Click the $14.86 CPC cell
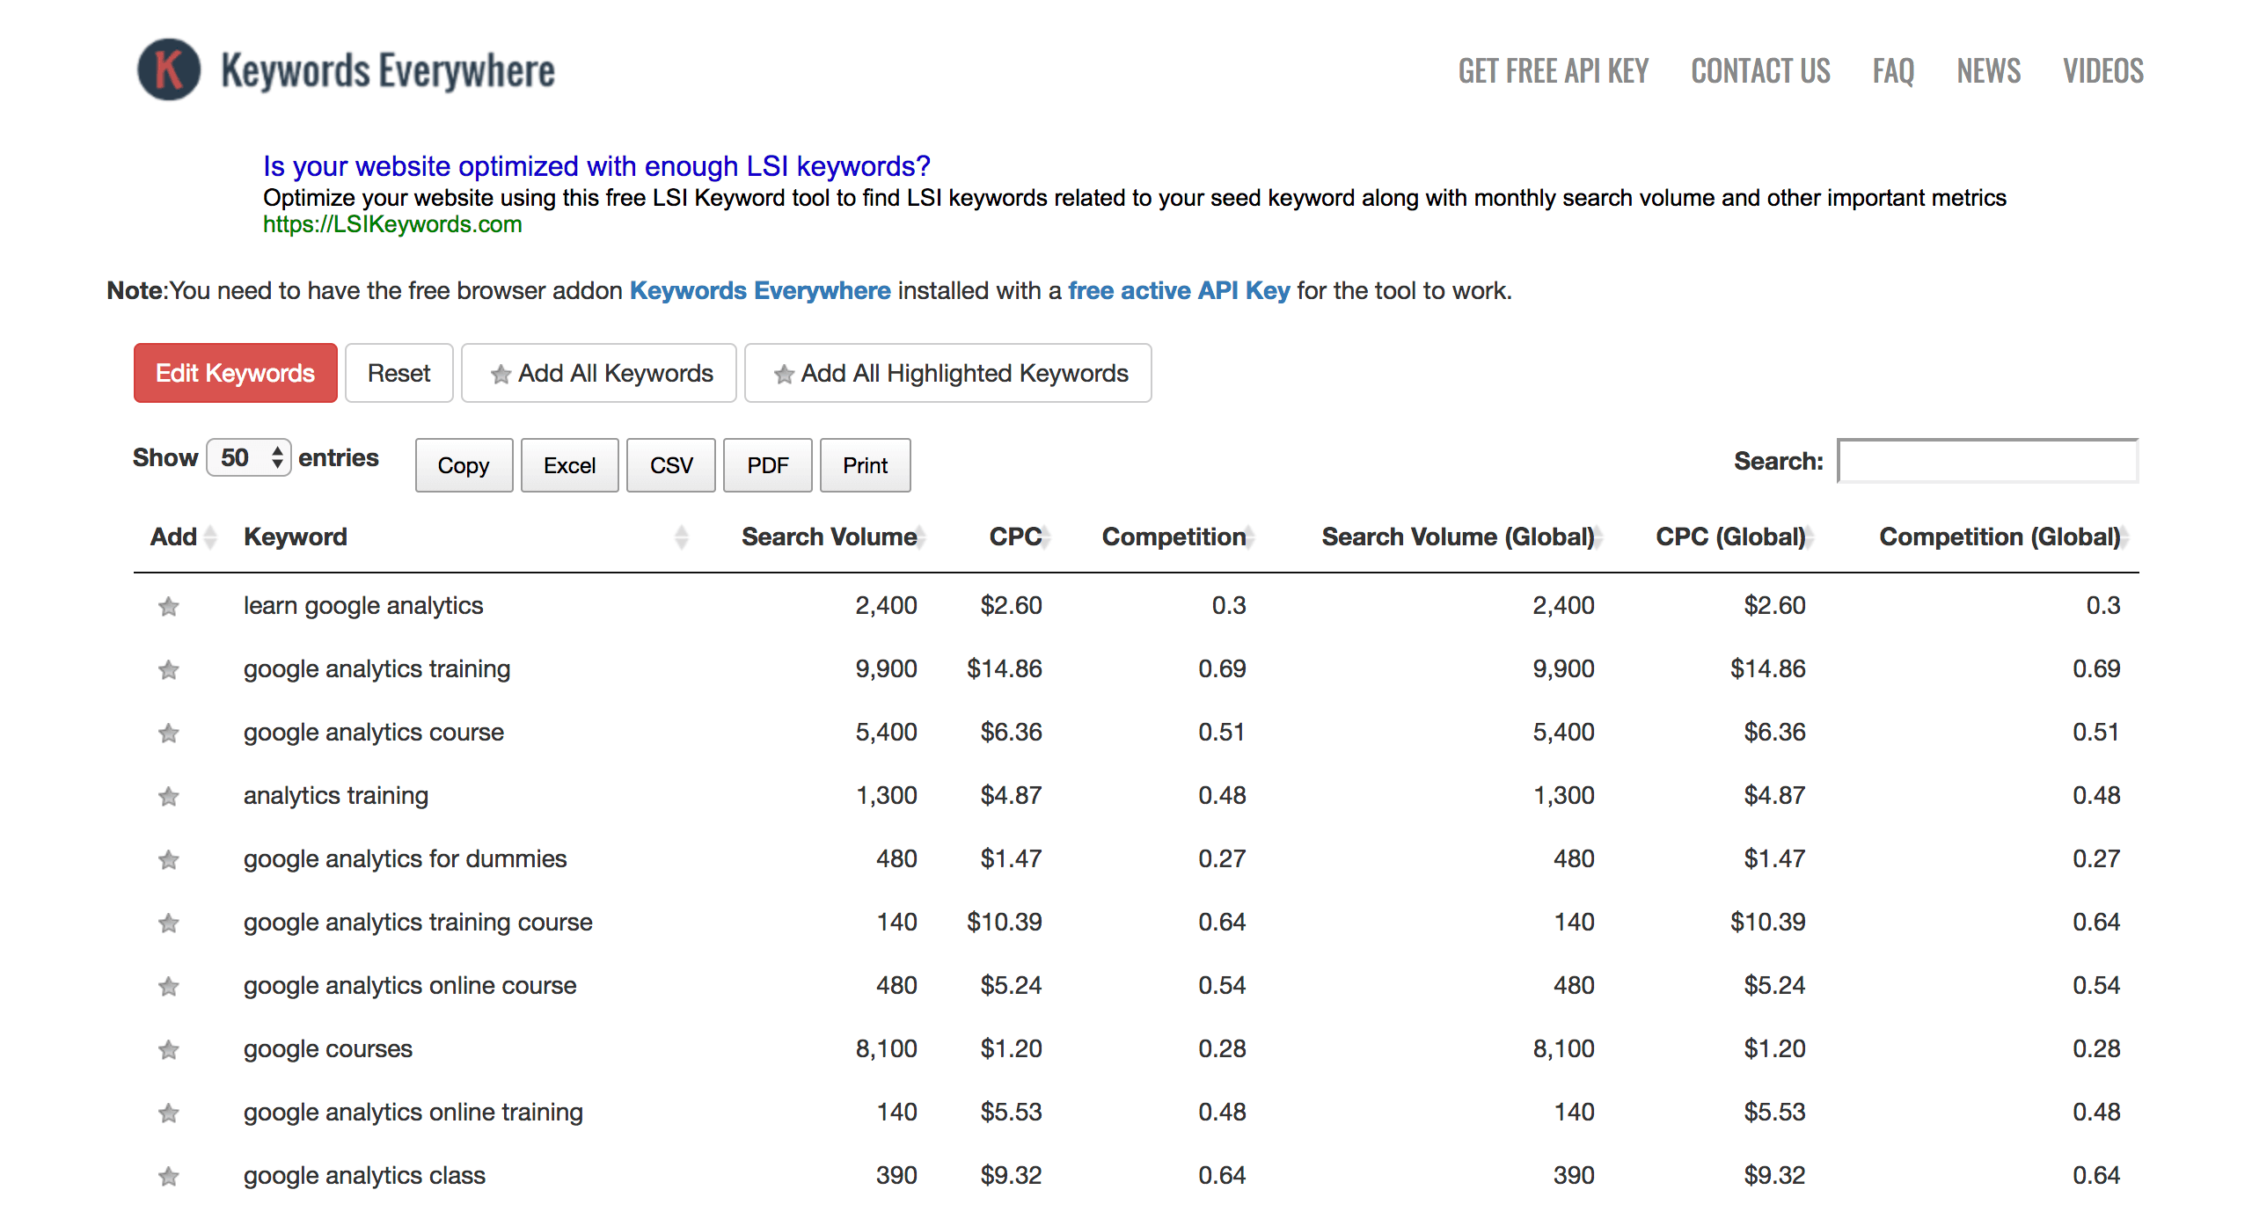This screenshot has height=1219, width=2252. pyautogui.click(x=1004, y=669)
